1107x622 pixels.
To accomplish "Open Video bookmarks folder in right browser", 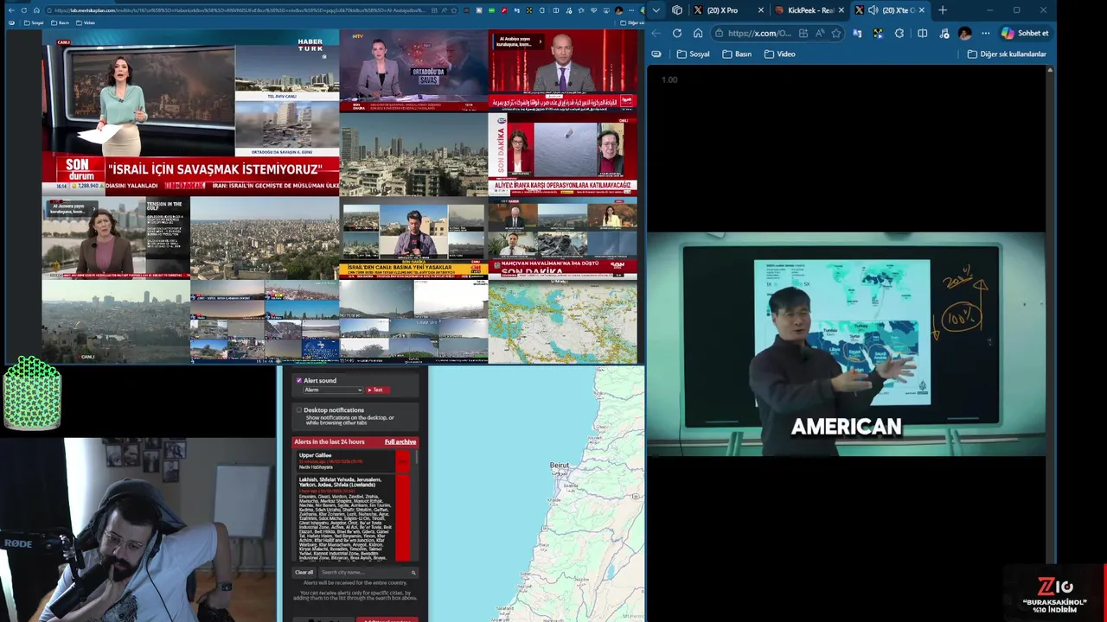I will 779,54.
